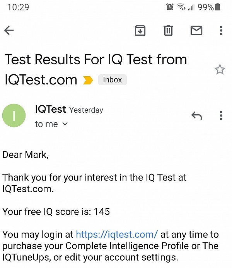Viewport: 232px width, 268px height.
Task: Tap the battery indicator icon
Action: click(218, 7)
